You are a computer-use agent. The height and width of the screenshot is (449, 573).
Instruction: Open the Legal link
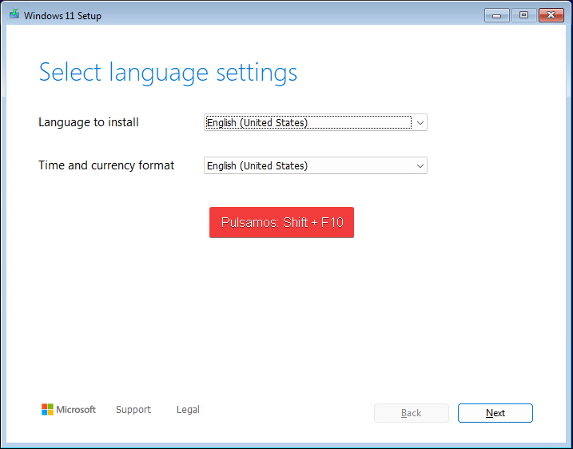click(x=188, y=410)
